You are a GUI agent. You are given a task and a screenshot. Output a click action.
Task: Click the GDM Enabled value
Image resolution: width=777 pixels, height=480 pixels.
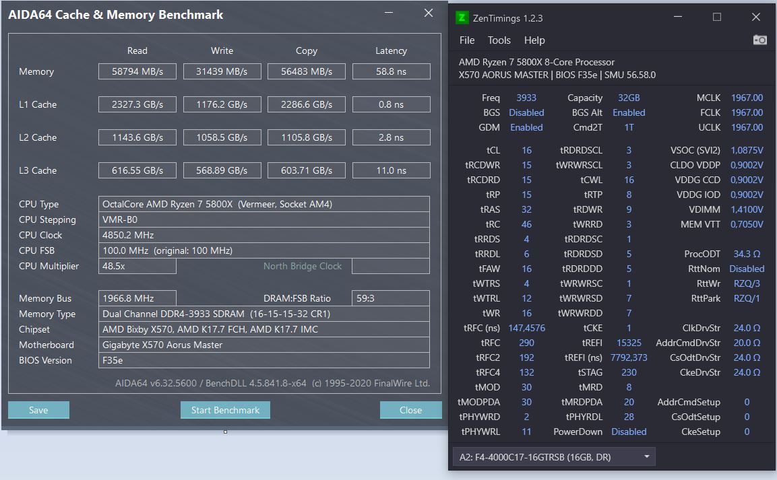[526, 128]
